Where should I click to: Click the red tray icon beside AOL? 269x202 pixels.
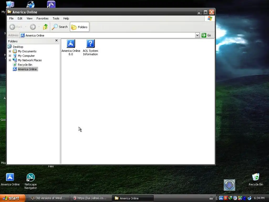point(226,198)
